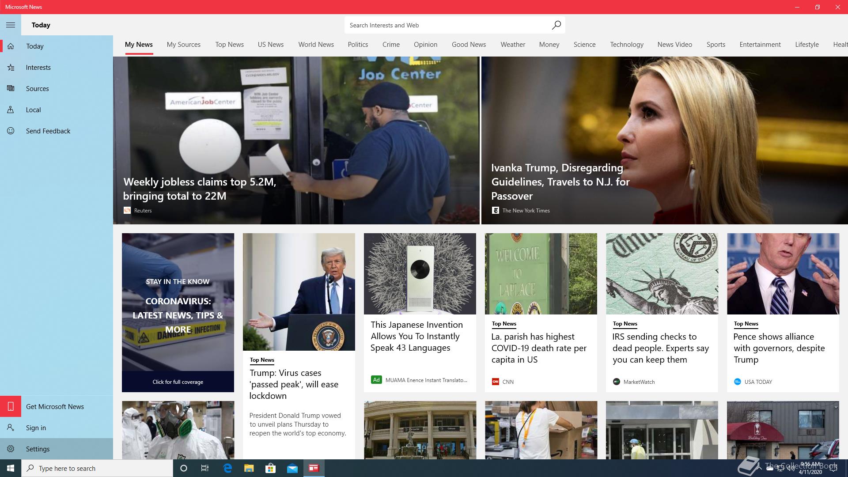Open Task View on the taskbar
This screenshot has height=477, width=848.
click(205, 468)
